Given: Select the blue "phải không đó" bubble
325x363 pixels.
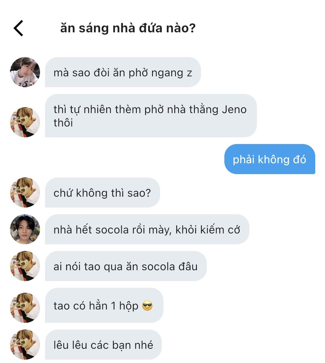Looking at the screenshot, I should tap(269, 159).
